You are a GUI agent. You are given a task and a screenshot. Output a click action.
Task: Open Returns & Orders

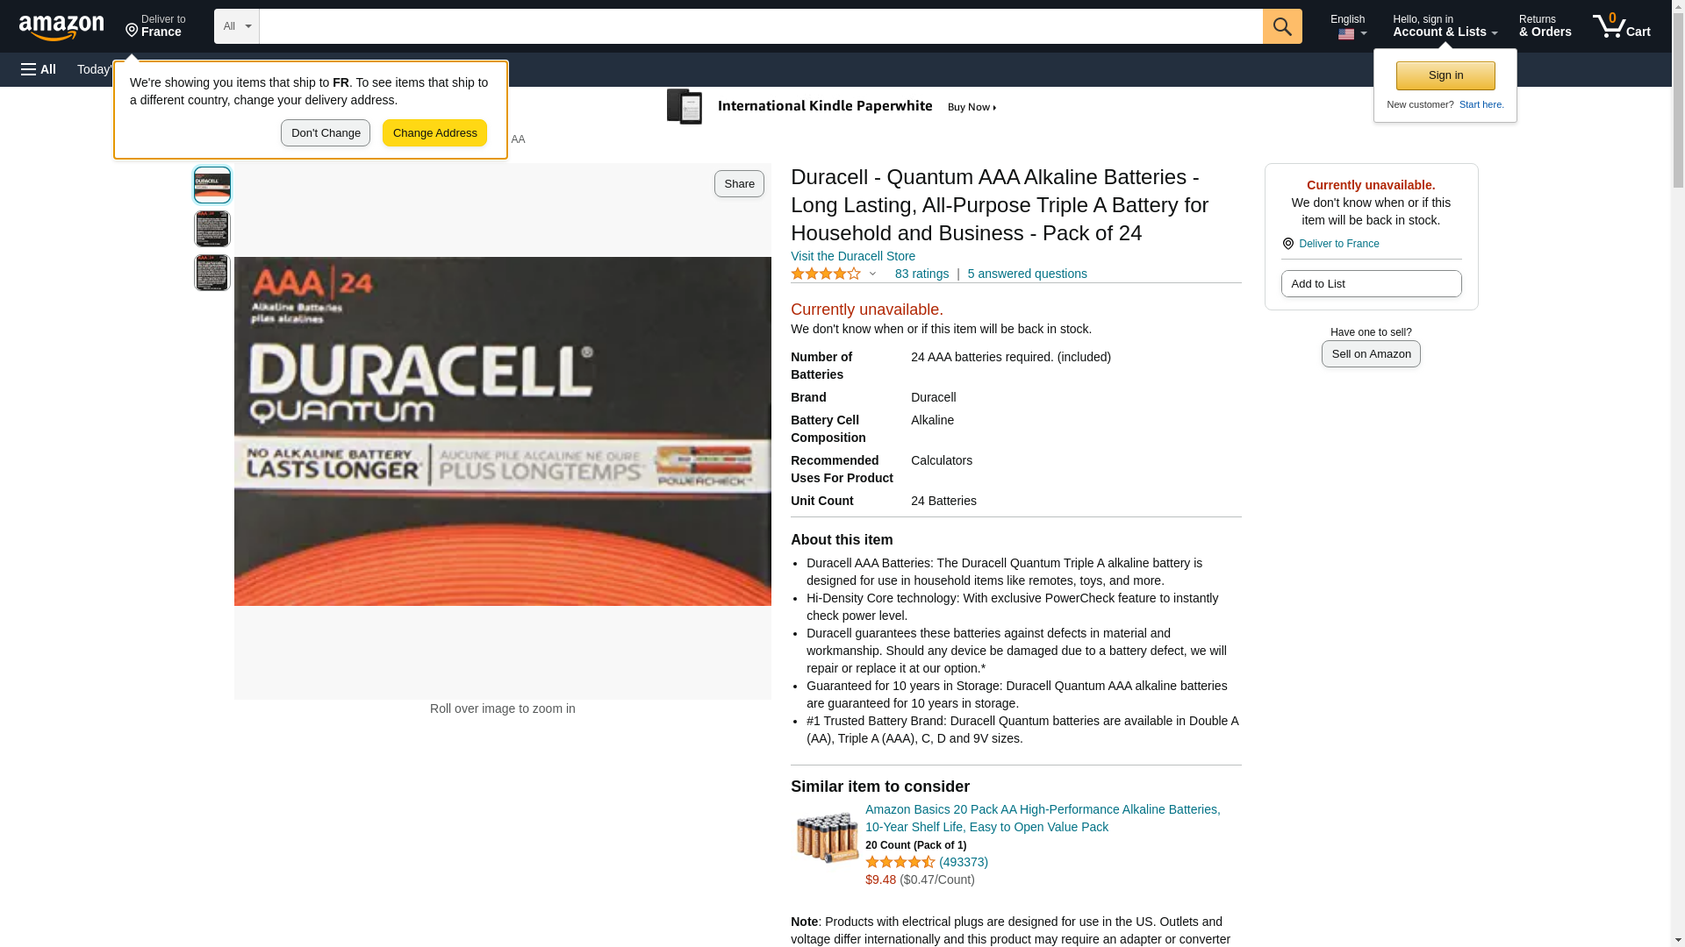coord(1545,25)
